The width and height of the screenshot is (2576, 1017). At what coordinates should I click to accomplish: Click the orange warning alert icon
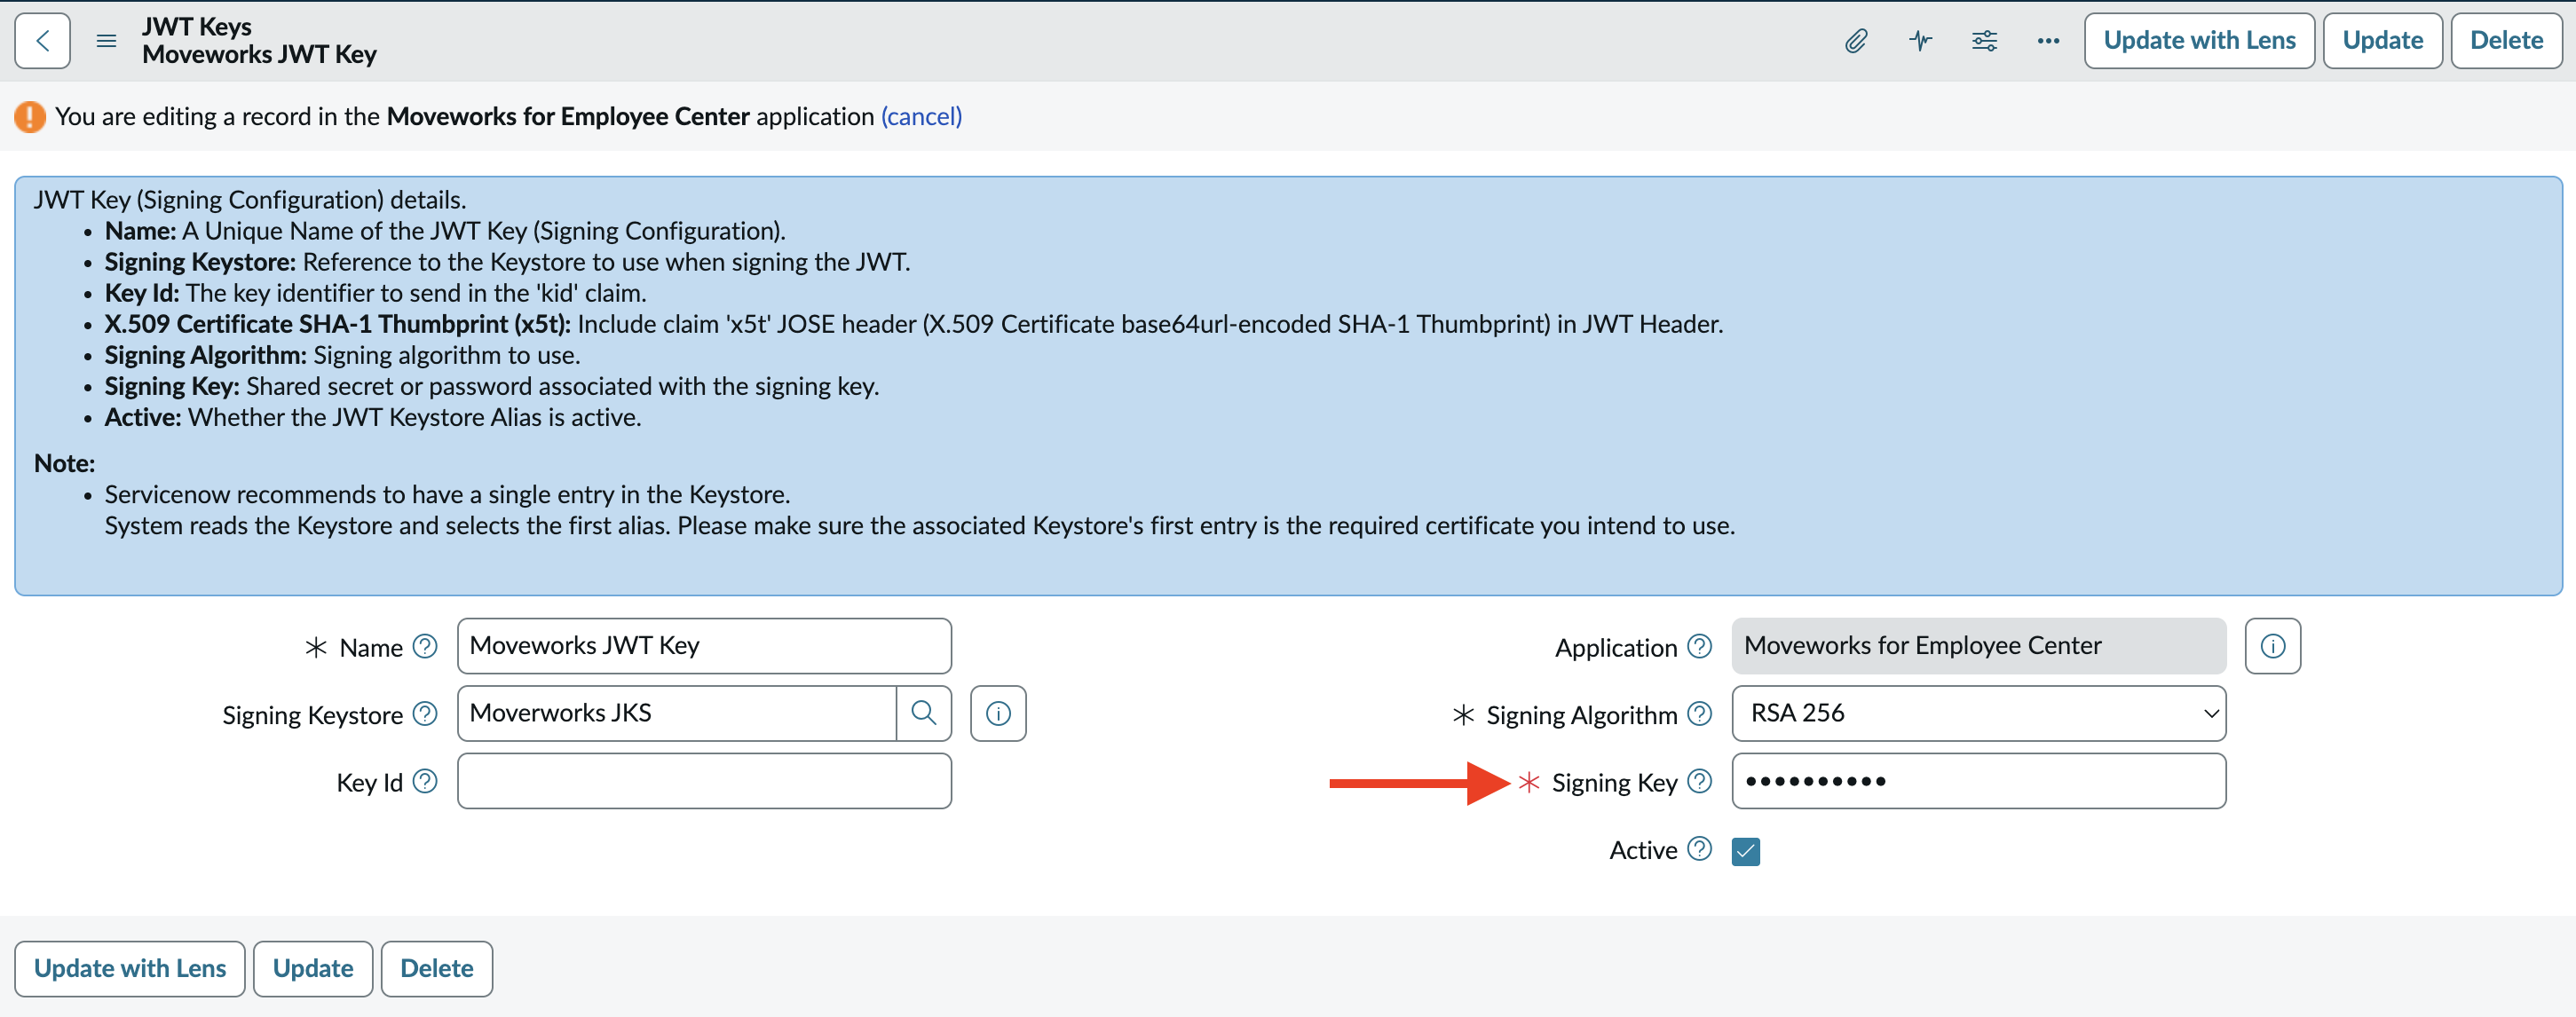tap(30, 117)
